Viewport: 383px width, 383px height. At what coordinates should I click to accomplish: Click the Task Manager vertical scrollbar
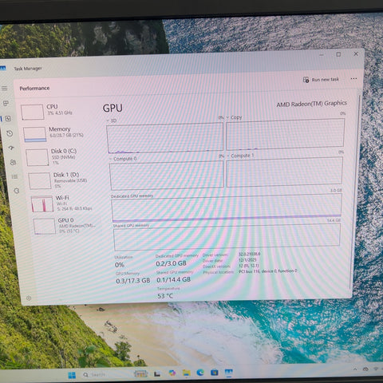355,191
